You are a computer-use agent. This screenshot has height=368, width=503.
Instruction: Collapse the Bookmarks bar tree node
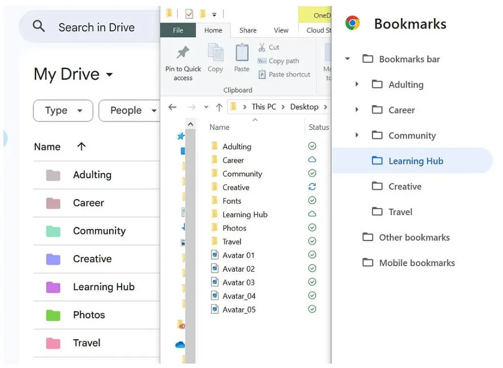(x=347, y=59)
